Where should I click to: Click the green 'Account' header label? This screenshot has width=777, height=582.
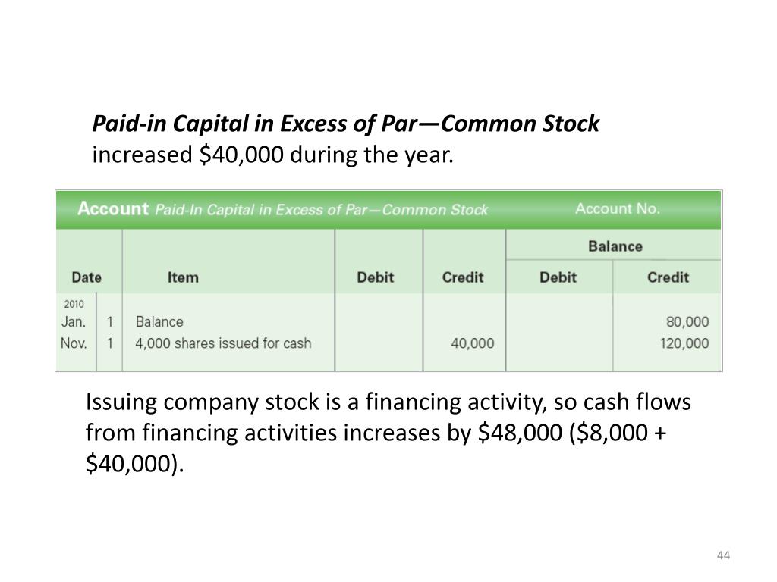113,208
